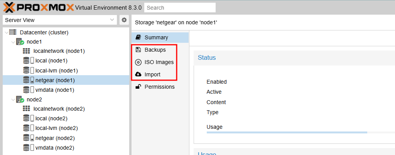
Task: Select node1 in the resource tree
Action: (x=34, y=42)
